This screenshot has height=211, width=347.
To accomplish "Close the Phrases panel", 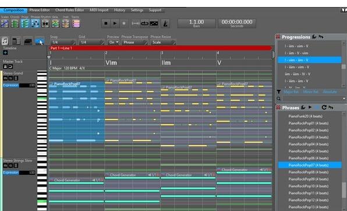I will point(278,107).
